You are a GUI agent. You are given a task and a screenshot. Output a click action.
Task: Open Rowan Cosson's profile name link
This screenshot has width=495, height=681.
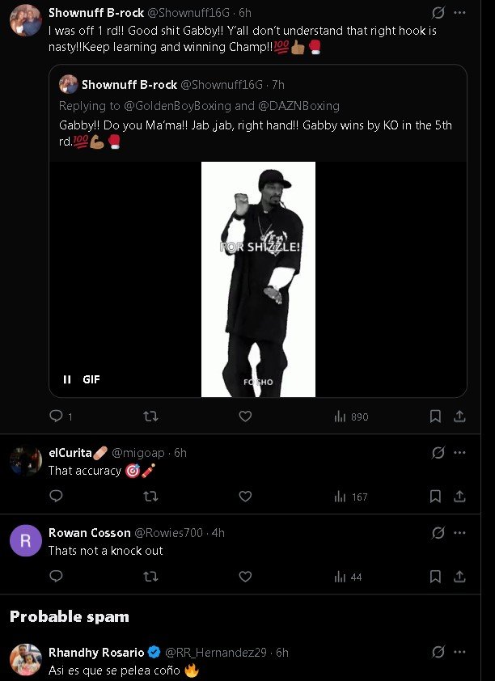pyautogui.click(x=89, y=533)
